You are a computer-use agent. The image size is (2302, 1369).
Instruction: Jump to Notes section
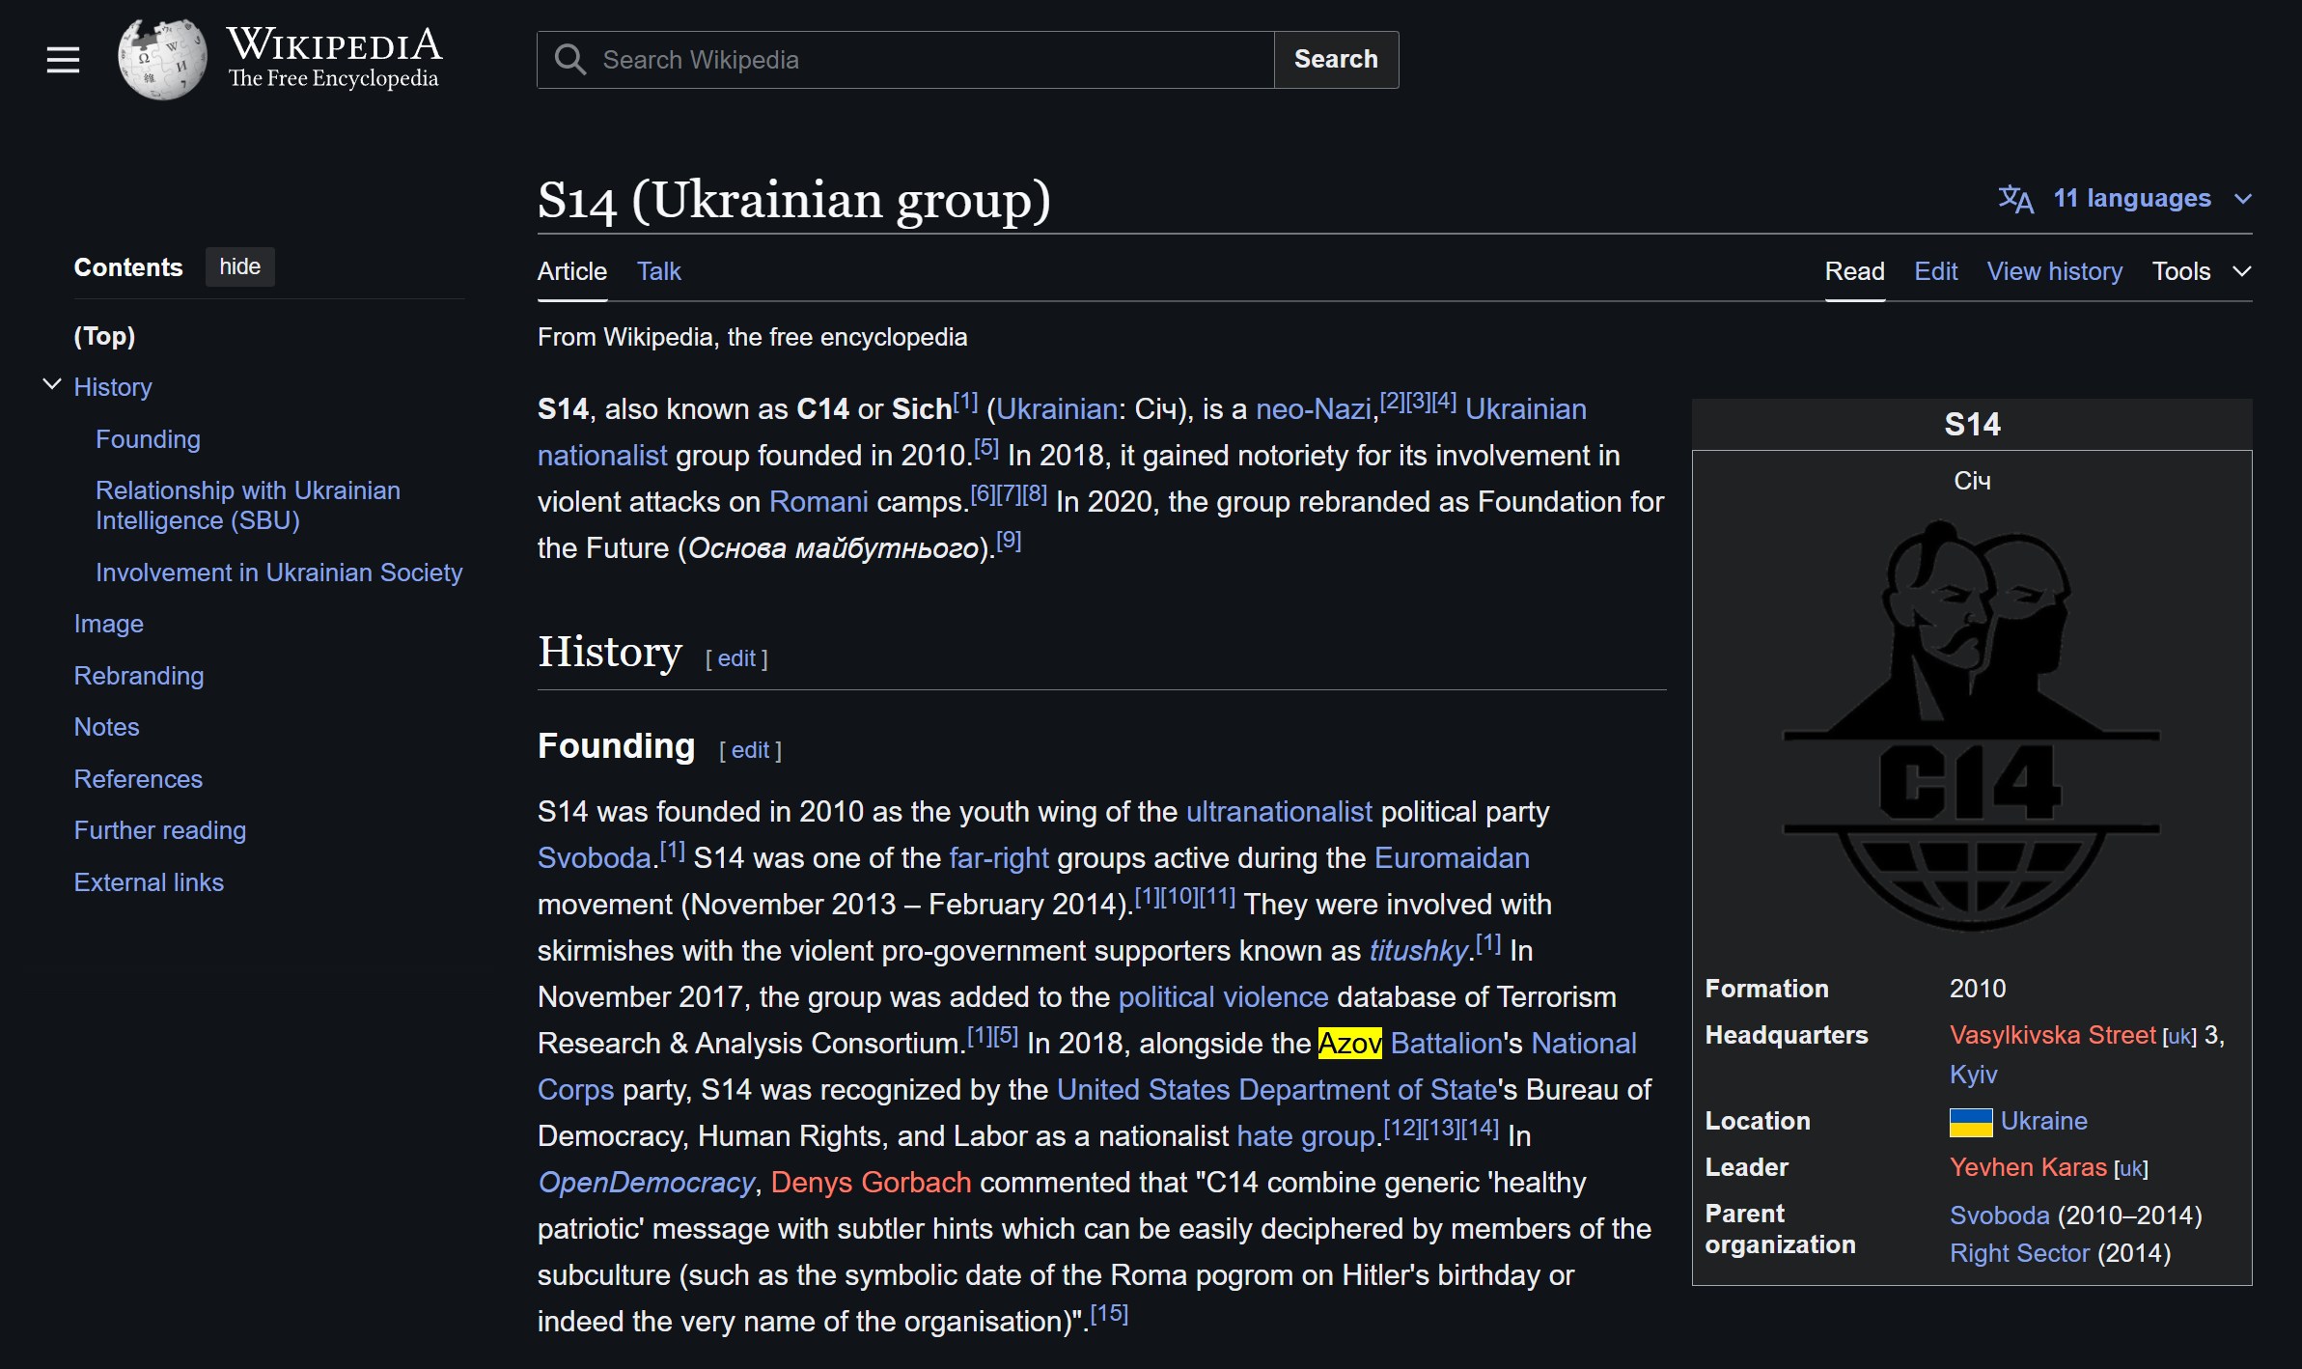pyautogui.click(x=106, y=727)
